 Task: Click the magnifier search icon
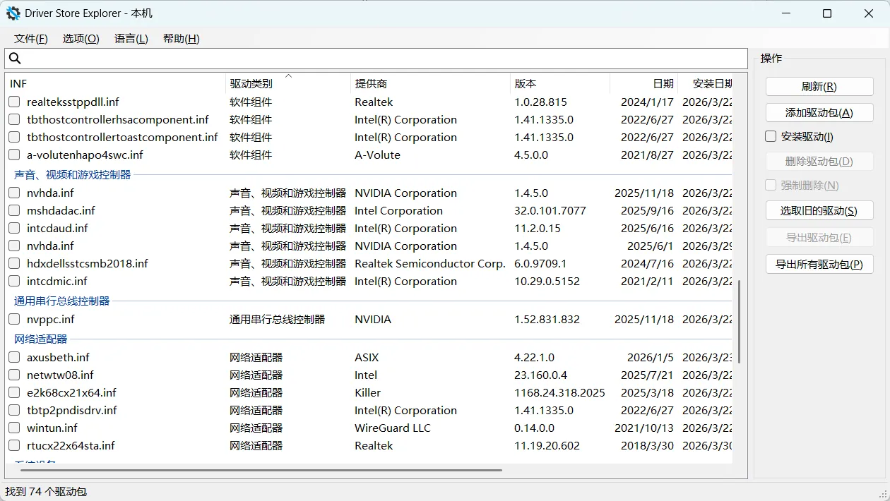[x=15, y=59]
